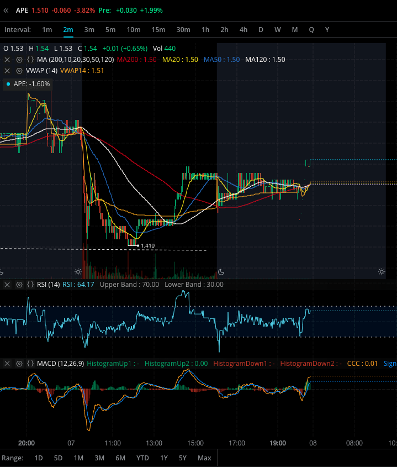Switch to 3m interval
Viewport: 397px width, 467px height.
[x=89, y=30]
